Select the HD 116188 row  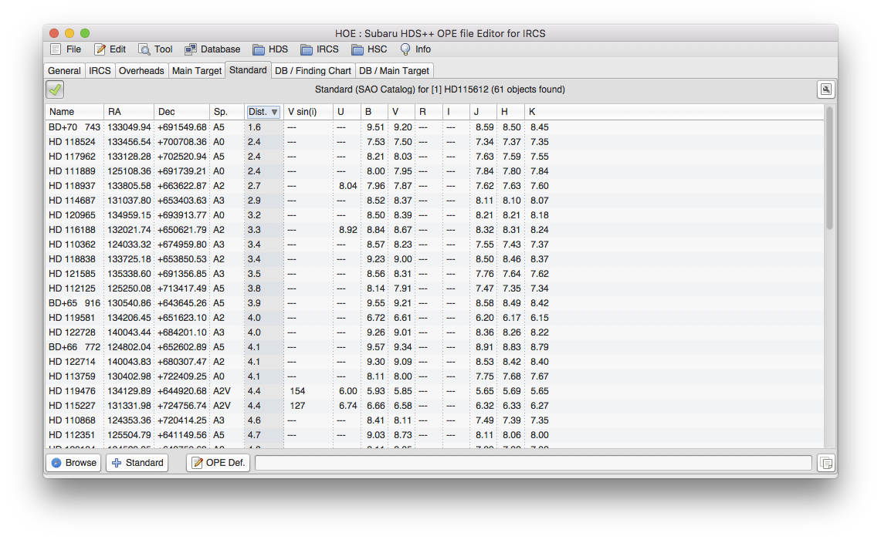click(434, 230)
